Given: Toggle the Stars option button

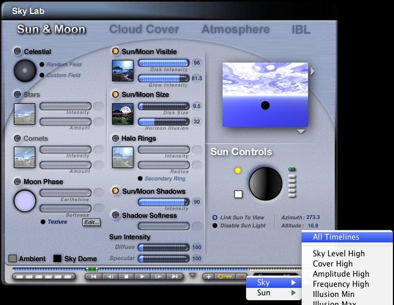Looking at the screenshot, I should click(x=17, y=95).
